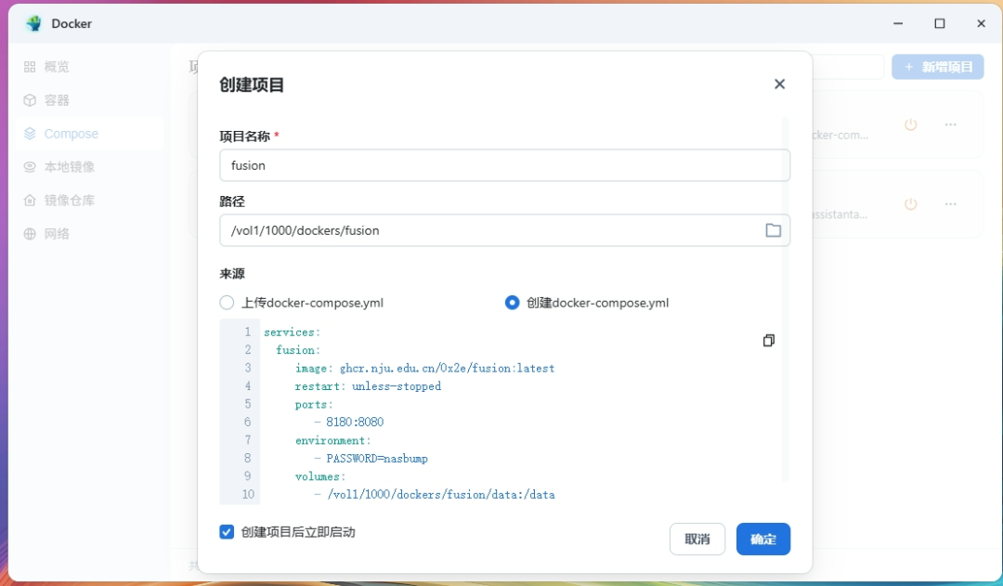Screen dimensions: 1003x586
Task: Open more options for docker-com... project
Action: pyautogui.click(x=951, y=124)
